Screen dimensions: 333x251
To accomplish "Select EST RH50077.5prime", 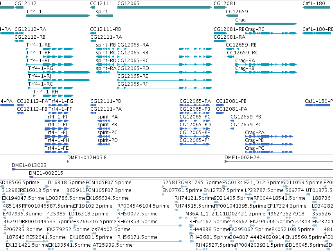I will (150, 218).
